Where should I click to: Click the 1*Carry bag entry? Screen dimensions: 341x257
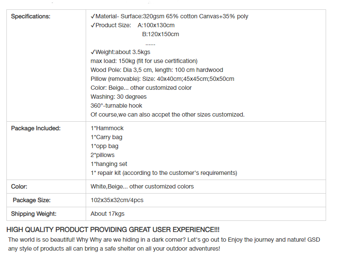click(x=106, y=137)
